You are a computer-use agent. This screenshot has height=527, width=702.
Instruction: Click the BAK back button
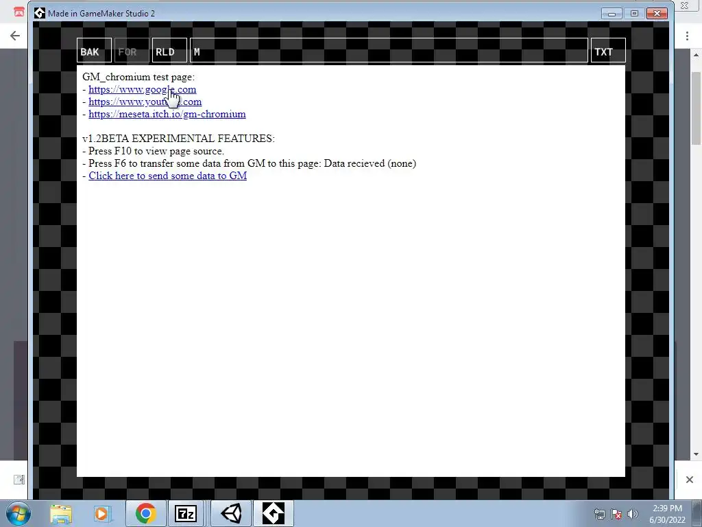(x=94, y=50)
